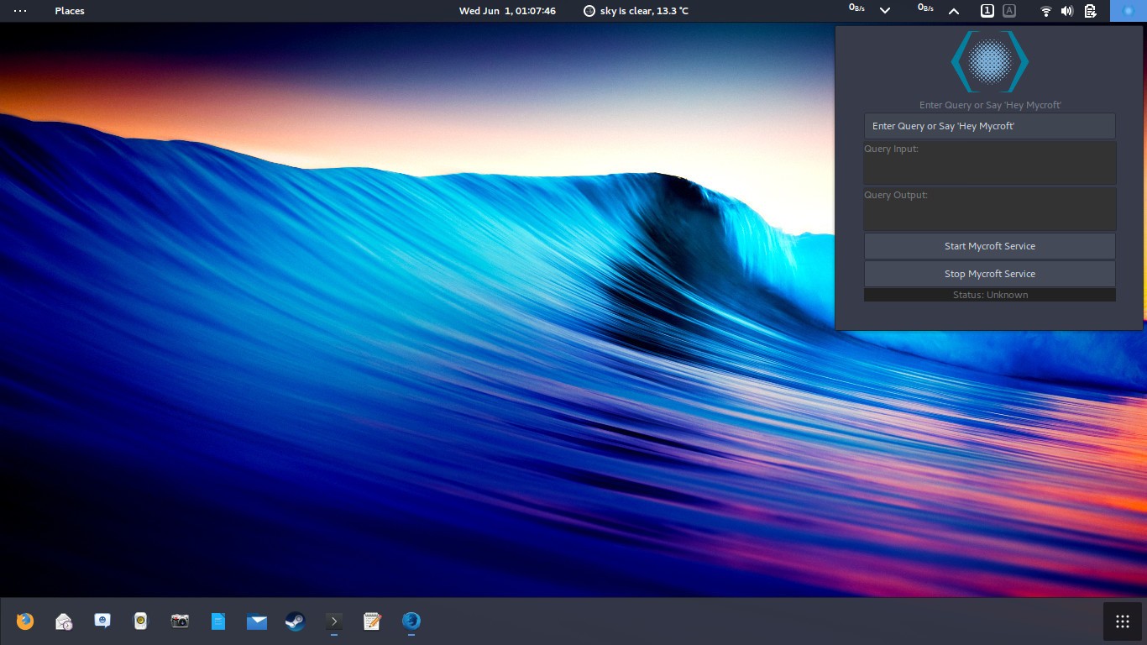Open the blue mail envelope app
The height and width of the screenshot is (645, 1147).
point(257,621)
